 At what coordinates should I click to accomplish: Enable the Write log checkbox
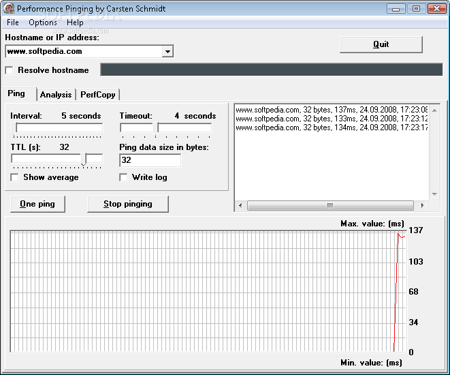coord(123,177)
